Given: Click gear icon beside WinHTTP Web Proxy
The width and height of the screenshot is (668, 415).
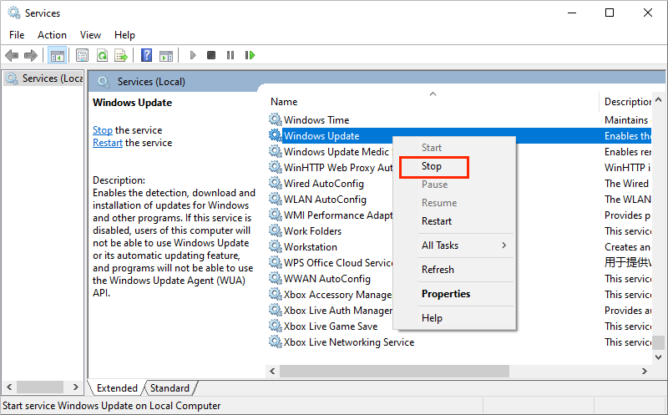Looking at the screenshot, I should [276, 167].
